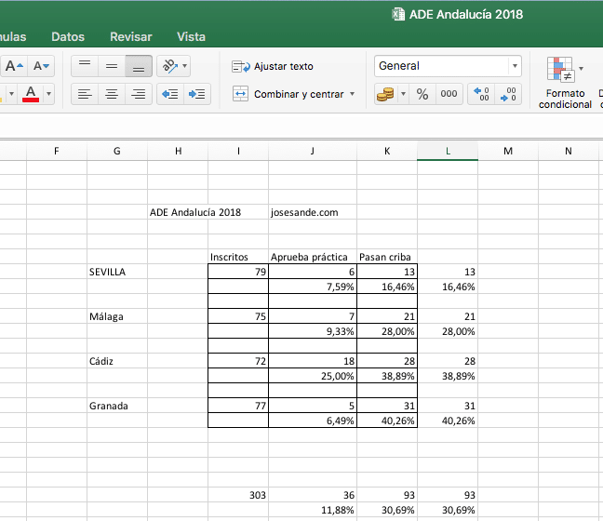Expand the Combinar y centrar dropdown arrow
Viewport: 603px width, 521px height.
coord(352,94)
